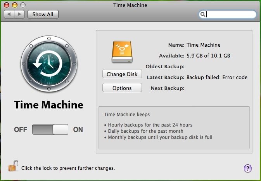Click the 'Oldest Backup:' label
The width and height of the screenshot is (261, 181).
[165, 66]
